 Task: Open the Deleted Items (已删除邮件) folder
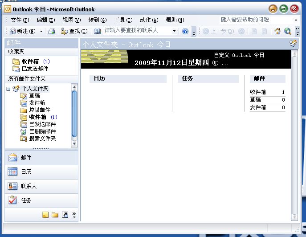[38, 131]
